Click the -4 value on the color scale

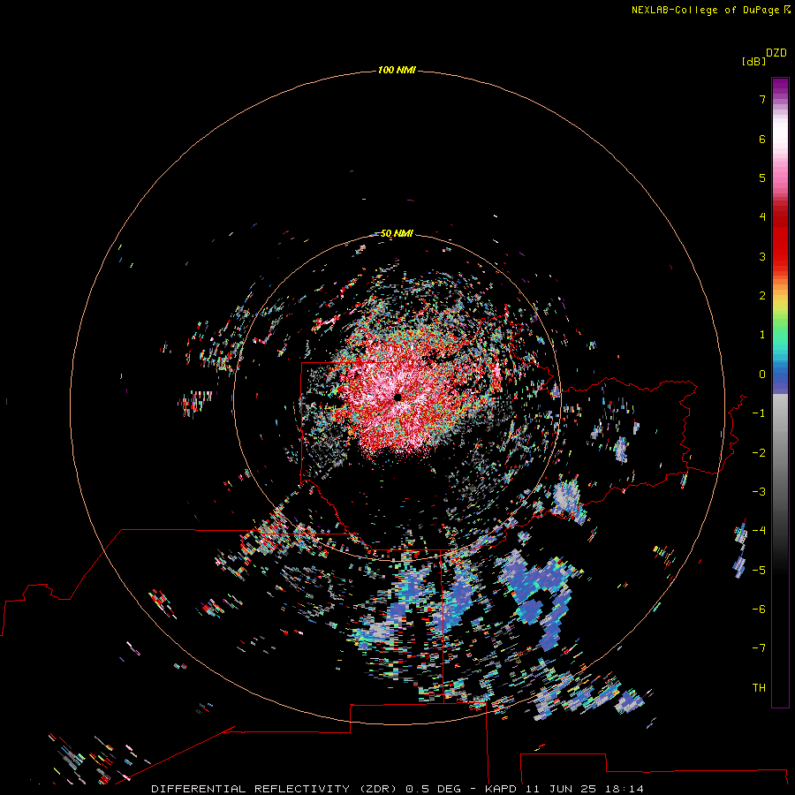[759, 531]
